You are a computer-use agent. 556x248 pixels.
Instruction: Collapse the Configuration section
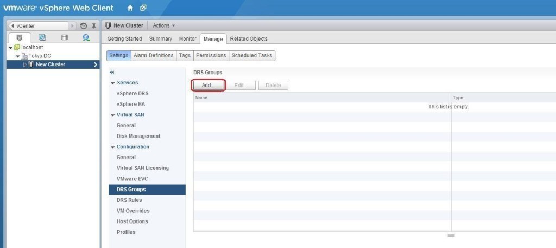(x=113, y=147)
